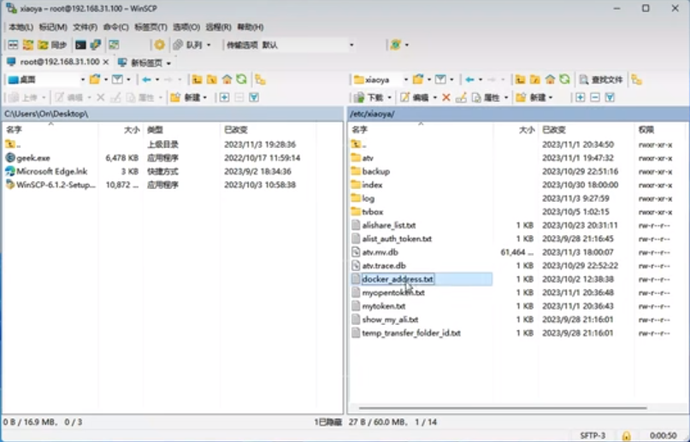Viewport: 690px width, 442px height.
Task: Click the select files plus icon in local panel
Action: (224, 97)
